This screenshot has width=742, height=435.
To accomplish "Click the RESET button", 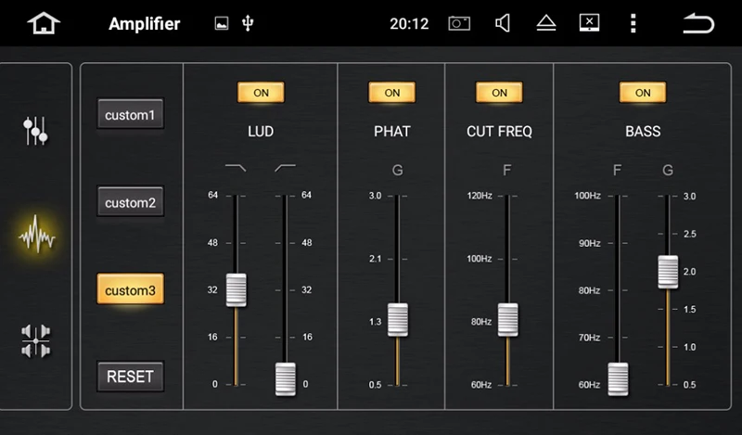I will tap(130, 377).
